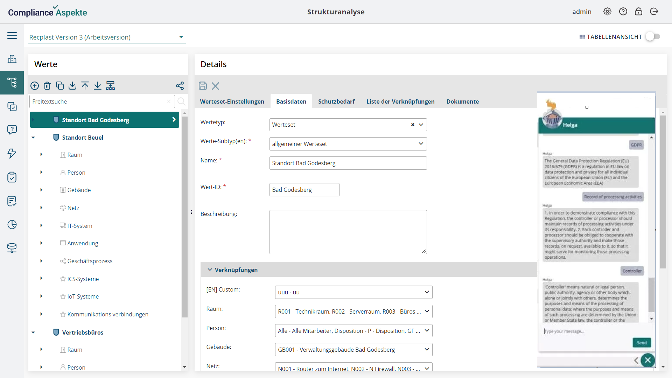
Task: Click the collapse chevron beside chat close button
Action: click(636, 360)
